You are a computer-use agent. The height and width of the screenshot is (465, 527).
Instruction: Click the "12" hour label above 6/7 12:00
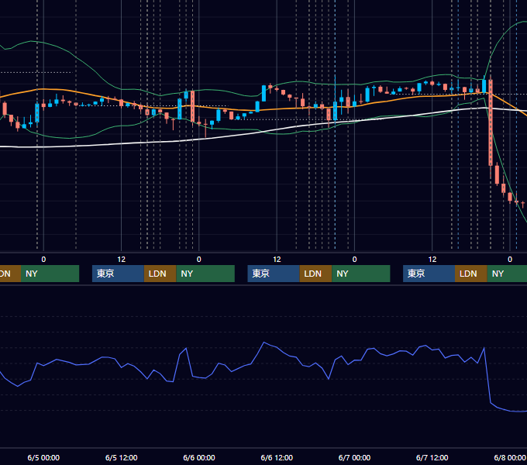point(432,260)
